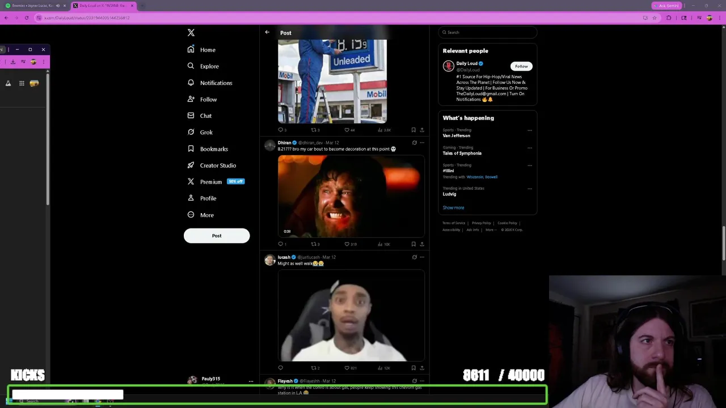
Task: Open Home from the X sidebar
Action: (202, 50)
